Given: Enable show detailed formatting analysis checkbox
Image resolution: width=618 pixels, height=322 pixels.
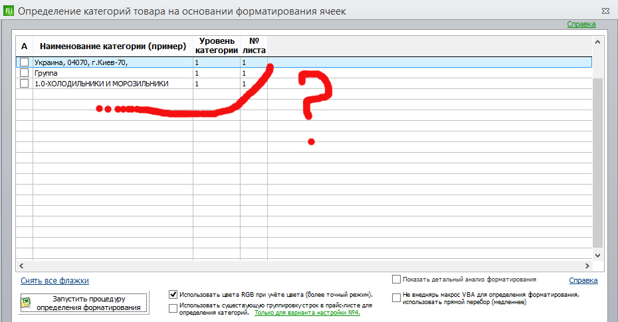Looking at the screenshot, I should coord(396,279).
